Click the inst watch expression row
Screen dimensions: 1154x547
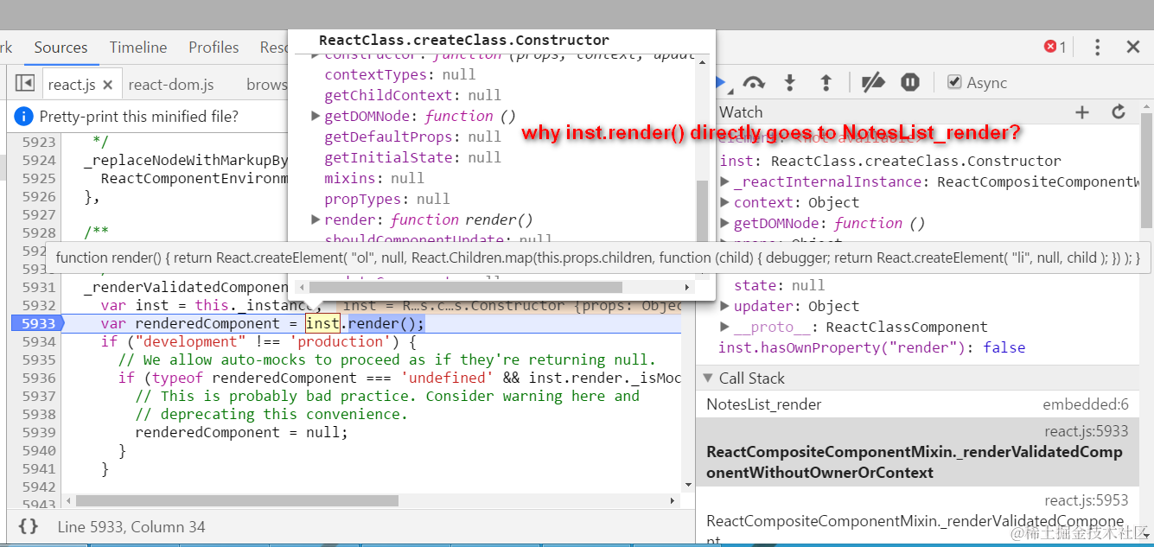(x=890, y=161)
